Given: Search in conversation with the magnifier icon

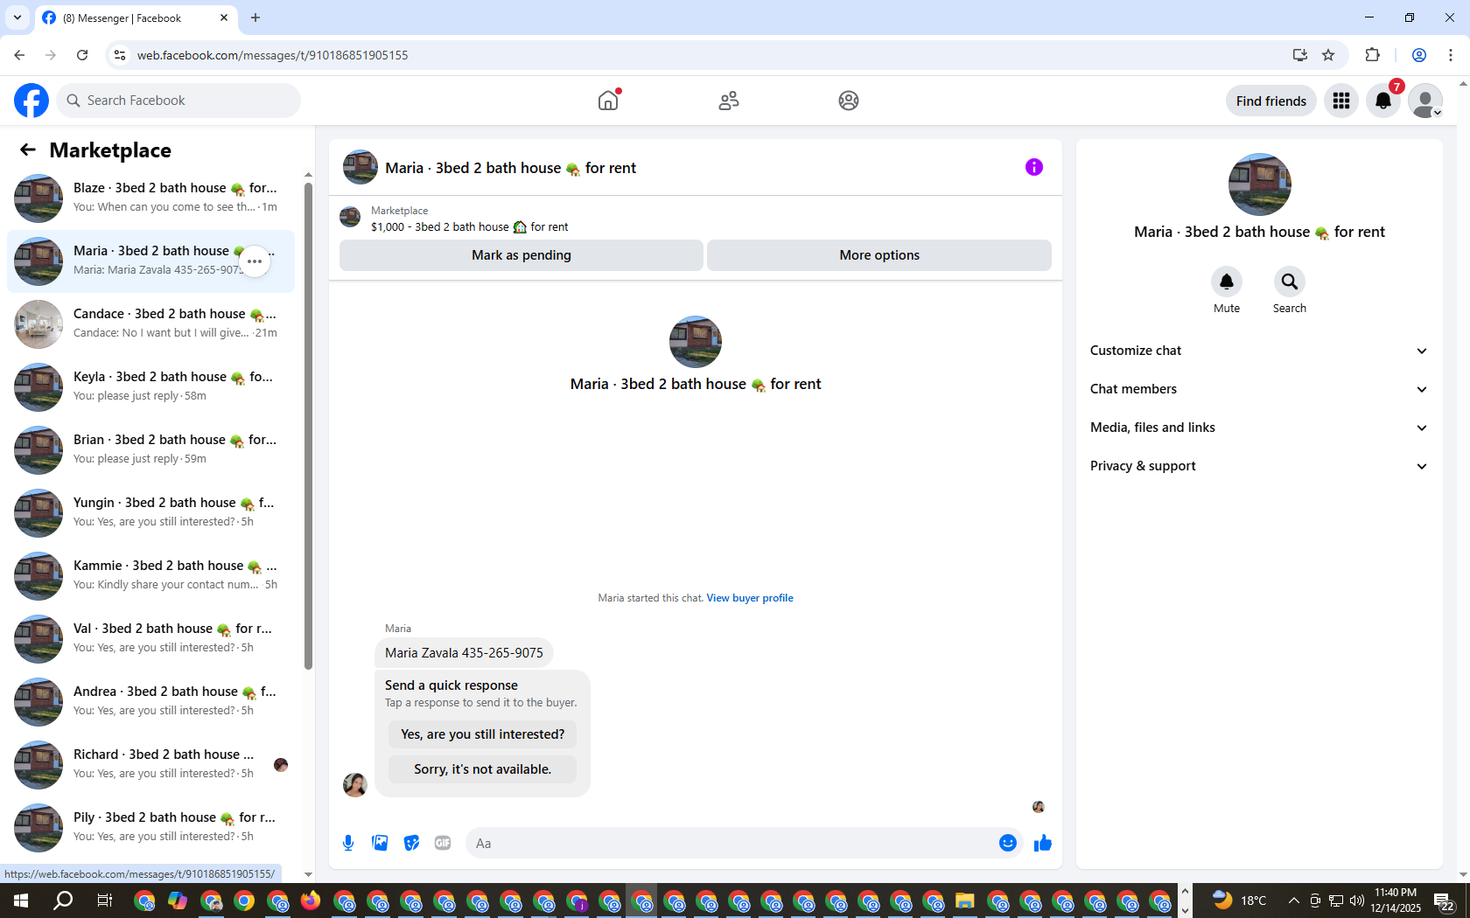Looking at the screenshot, I should (1290, 282).
